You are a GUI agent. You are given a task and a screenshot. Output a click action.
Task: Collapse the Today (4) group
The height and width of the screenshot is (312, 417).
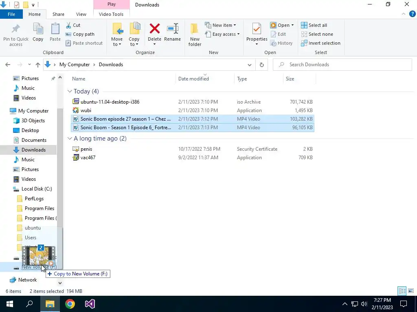pyautogui.click(x=70, y=91)
